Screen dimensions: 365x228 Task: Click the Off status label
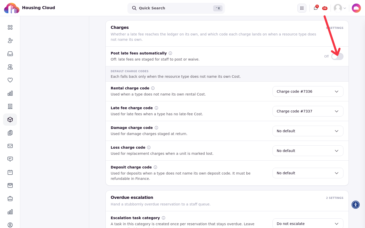[x=326, y=56]
